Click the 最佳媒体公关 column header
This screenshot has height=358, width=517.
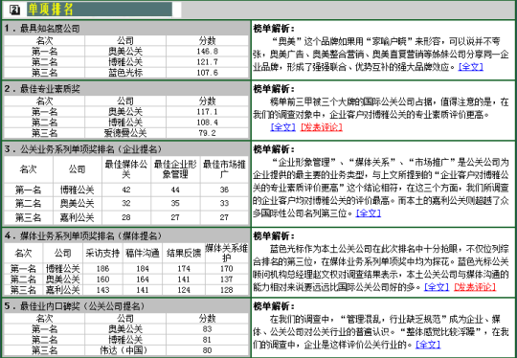(126, 169)
